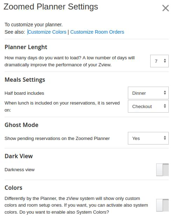
Task: Select the Ghost Mode section heading
Action: pyautogui.click(x=21, y=125)
